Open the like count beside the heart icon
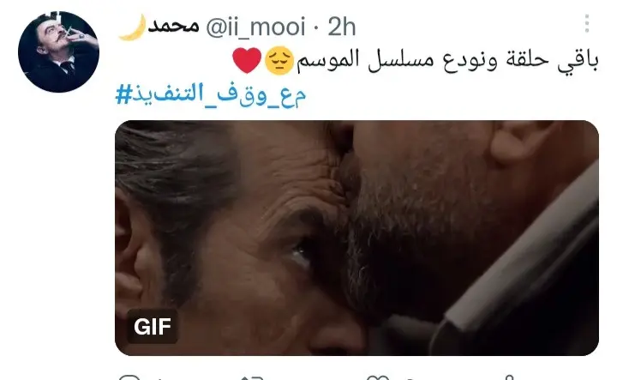This screenshot has width=617, height=380. coord(410,378)
